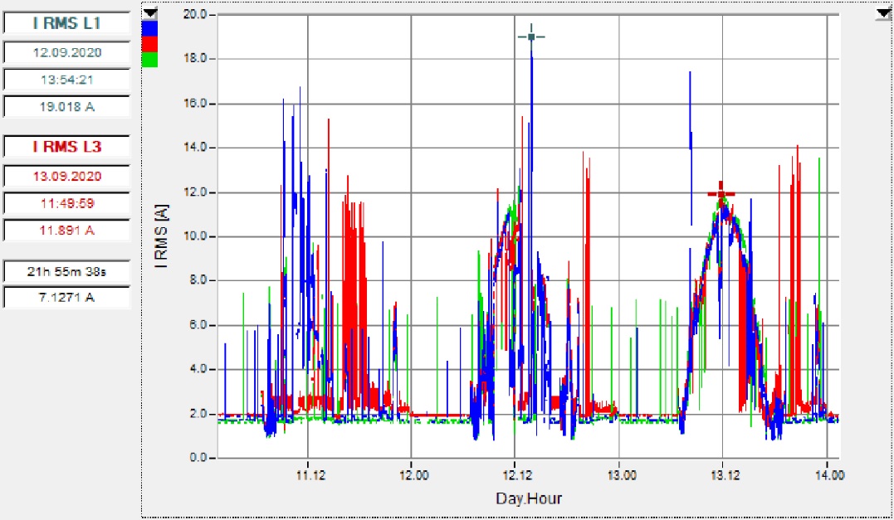Viewport: 894px width, 520px height.
Task: Click the blue L1 color swatch
Action: point(149,27)
